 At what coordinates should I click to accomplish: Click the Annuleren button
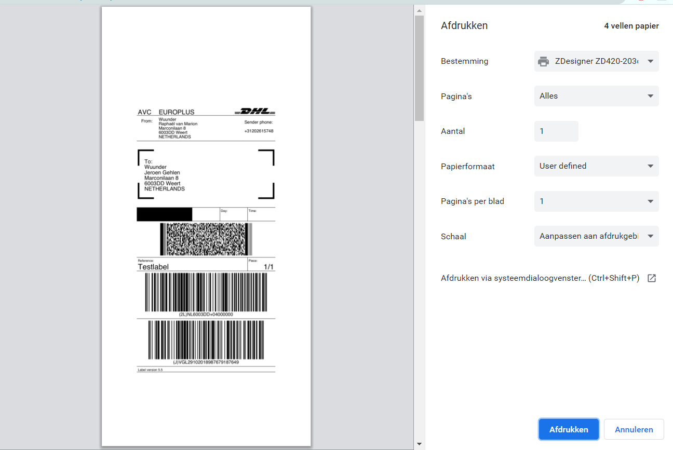point(634,429)
